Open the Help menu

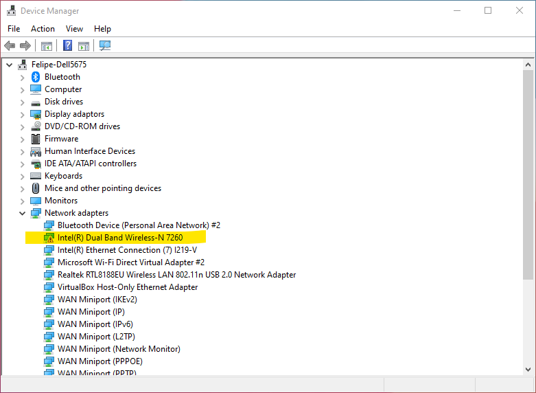point(102,29)
